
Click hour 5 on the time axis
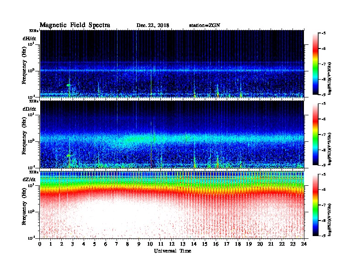pos(95,244)
